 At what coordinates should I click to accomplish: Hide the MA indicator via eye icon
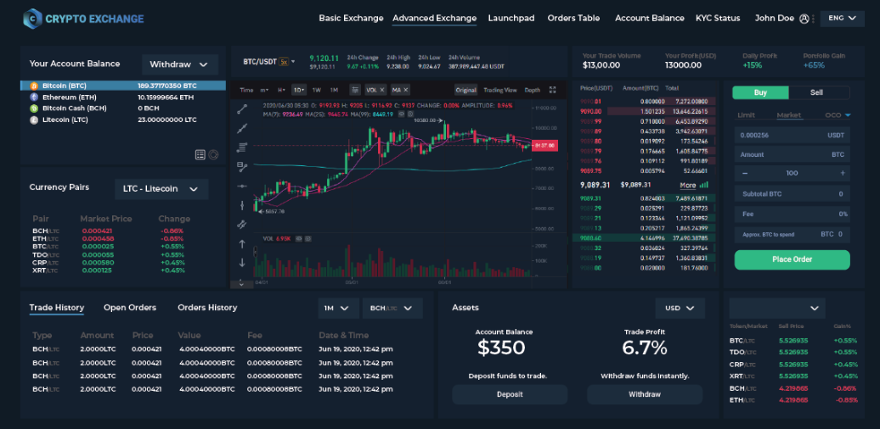click(401, 114)
